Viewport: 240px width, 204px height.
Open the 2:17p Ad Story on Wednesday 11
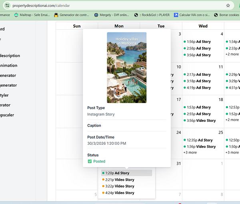coord(197,75)
